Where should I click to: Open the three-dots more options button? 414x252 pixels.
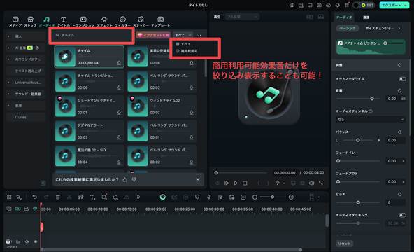click(199, 35)
